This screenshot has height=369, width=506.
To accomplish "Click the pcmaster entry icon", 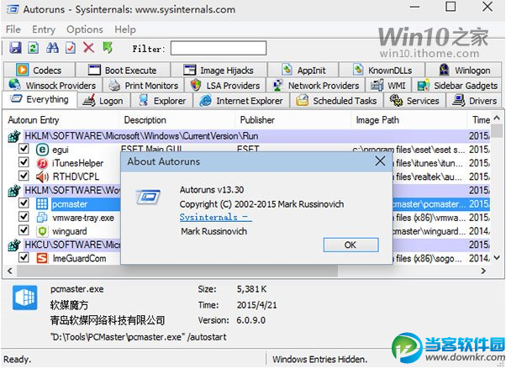I will pyautogui.click(x=42, y=203).
